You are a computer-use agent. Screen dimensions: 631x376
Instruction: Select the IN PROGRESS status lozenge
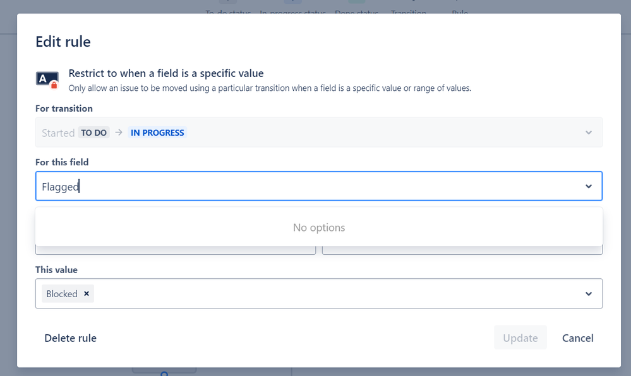tap(157, 132)
